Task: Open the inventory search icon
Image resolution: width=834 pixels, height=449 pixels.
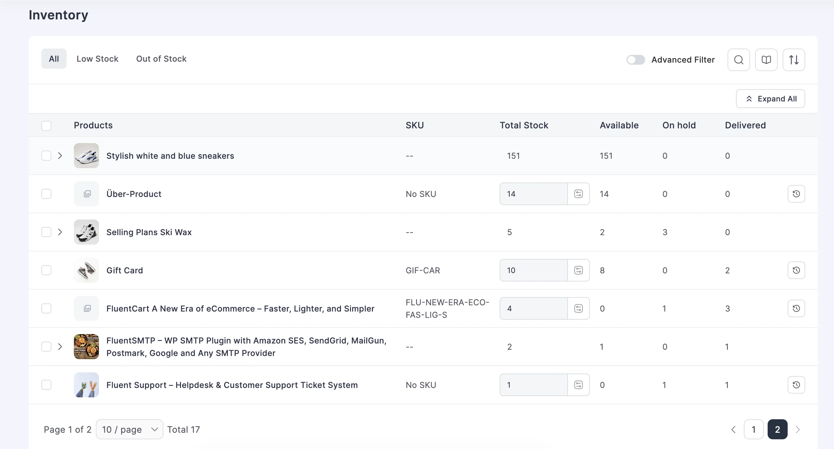Action: click(x=739, y=59)
